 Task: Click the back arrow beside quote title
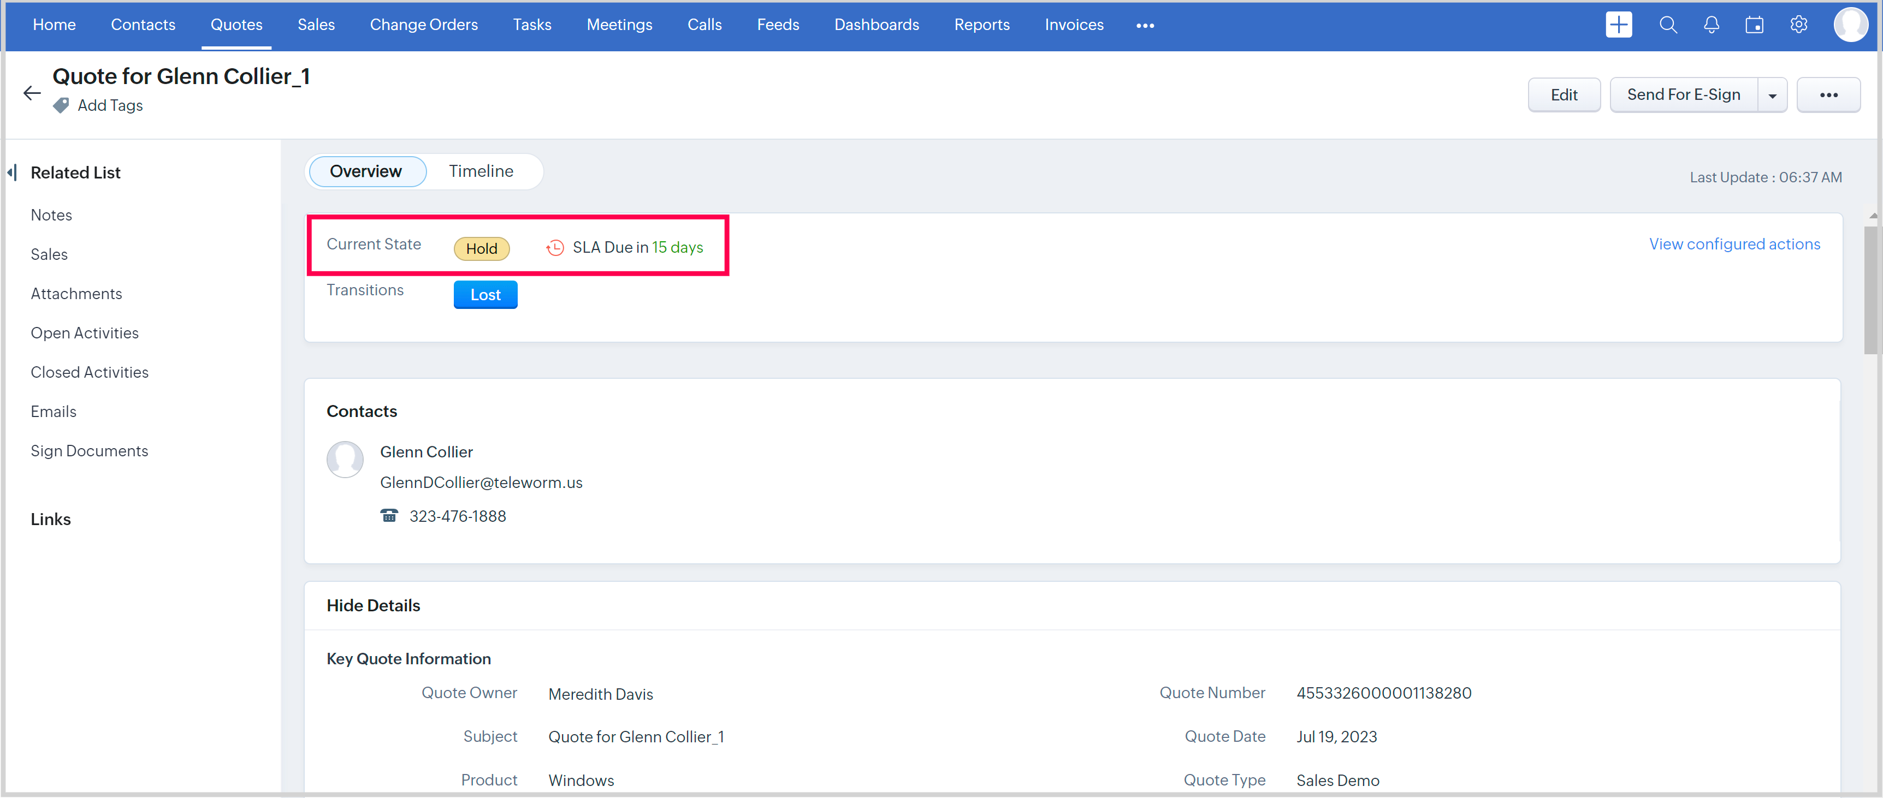pyautogui.click(x=32, y=93)
